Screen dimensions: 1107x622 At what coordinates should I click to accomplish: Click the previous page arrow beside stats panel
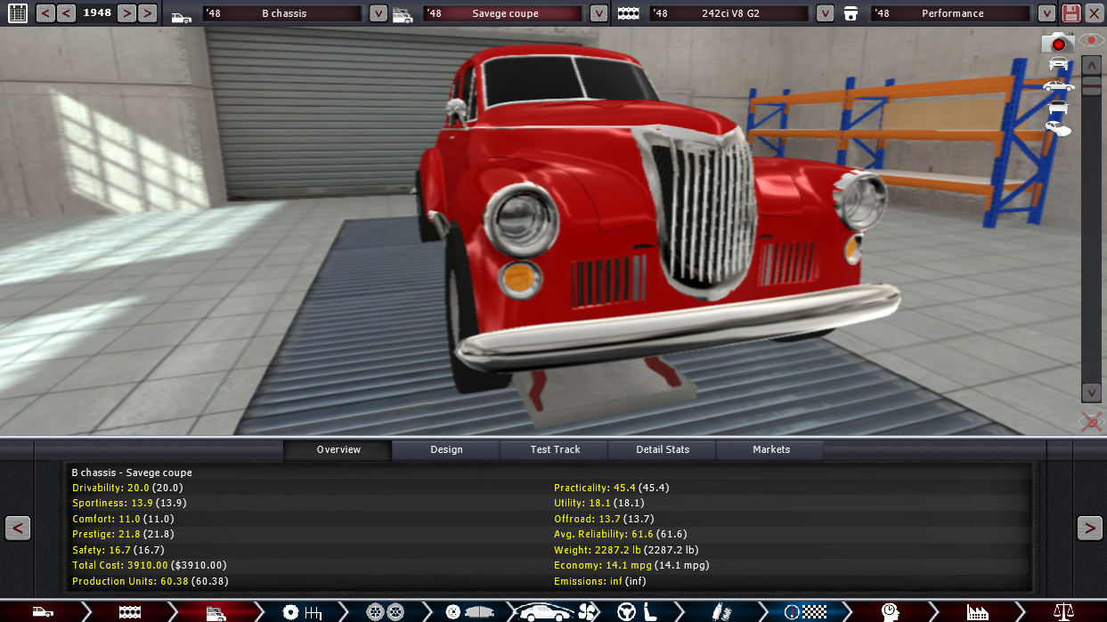pyautogui.click(x=18, y=528)
